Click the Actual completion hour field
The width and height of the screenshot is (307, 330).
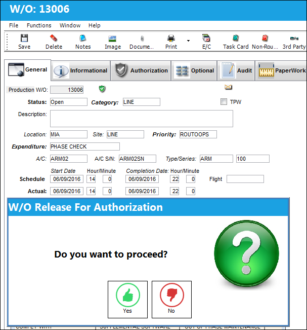[174, 191]
